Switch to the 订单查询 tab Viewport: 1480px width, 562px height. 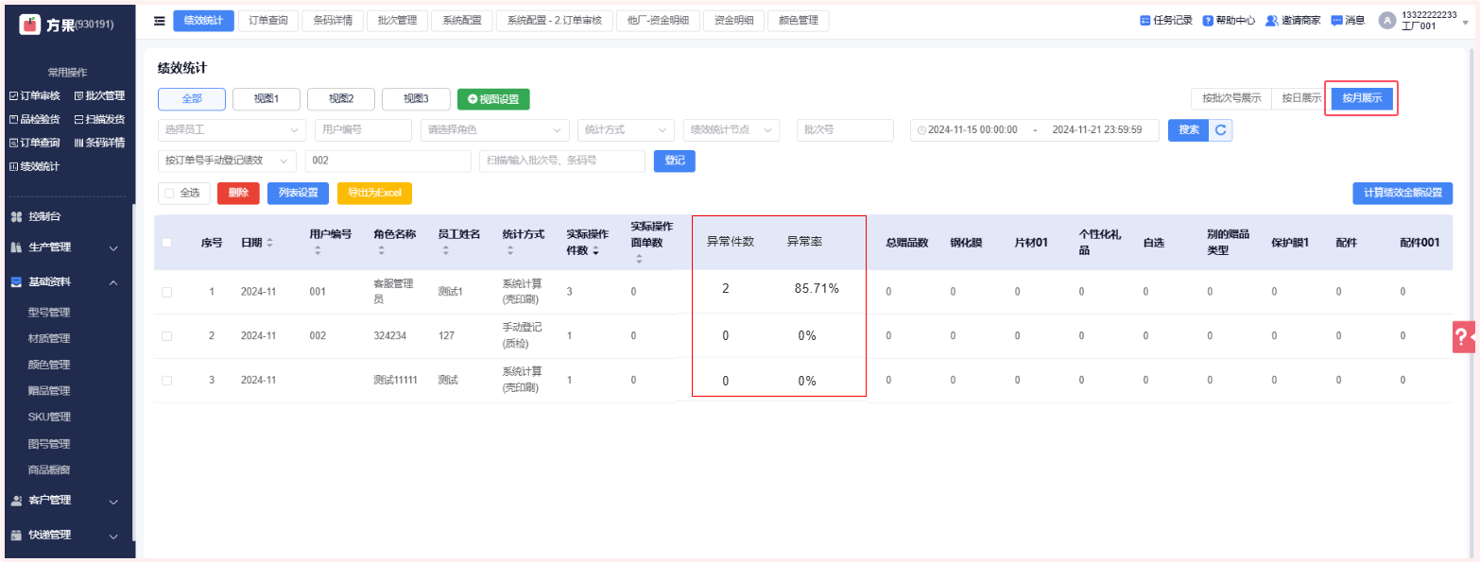coord(268,21)
